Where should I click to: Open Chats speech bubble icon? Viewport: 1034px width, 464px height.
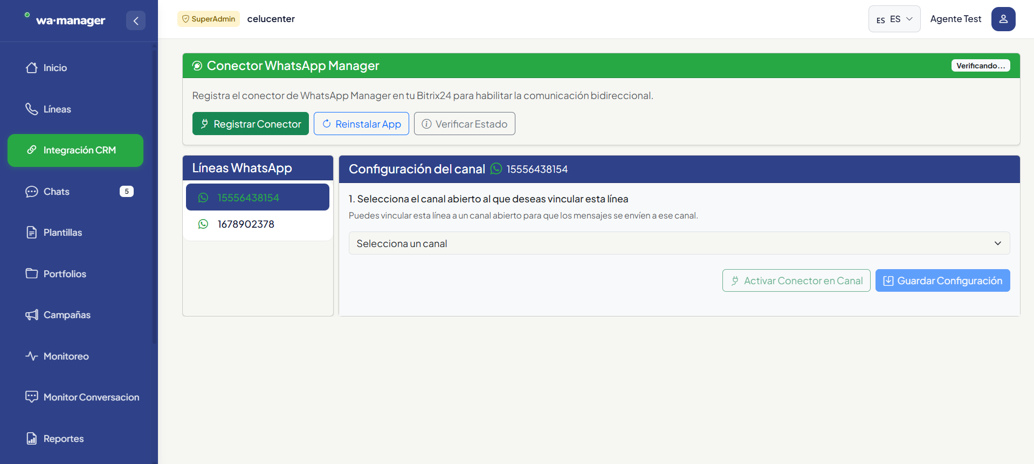point(32,192)
